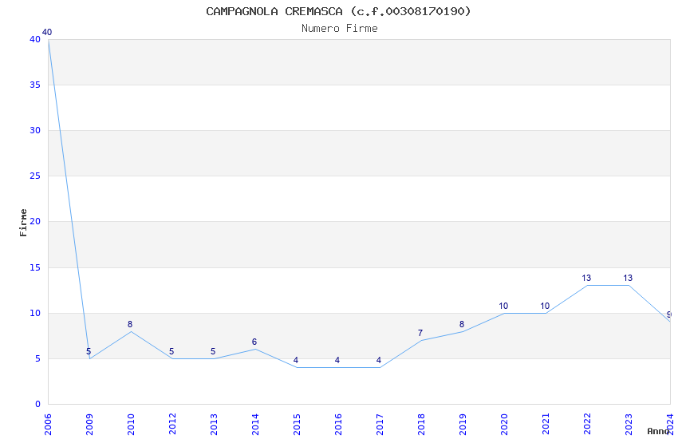Click y-axis tick label 25

[x=35, y=176]
